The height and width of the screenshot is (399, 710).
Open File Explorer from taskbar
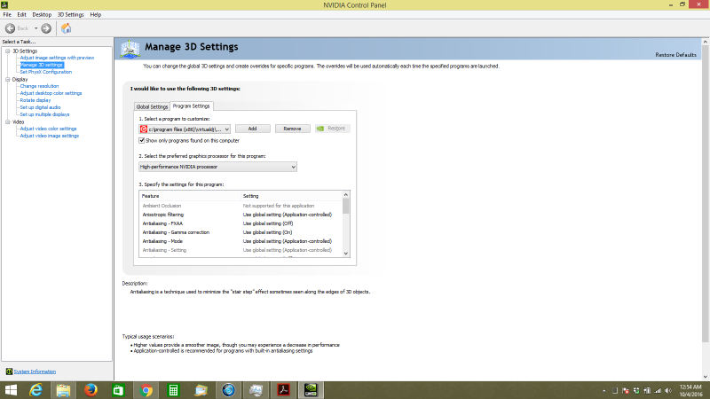(x=63, y=390)
